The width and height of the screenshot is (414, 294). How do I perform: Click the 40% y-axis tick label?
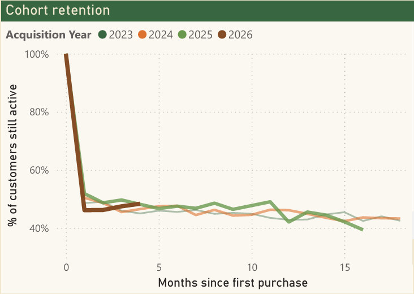point(38,228)
